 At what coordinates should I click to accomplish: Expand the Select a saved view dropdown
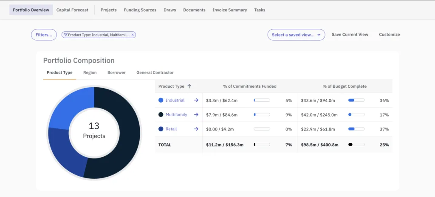296,35
